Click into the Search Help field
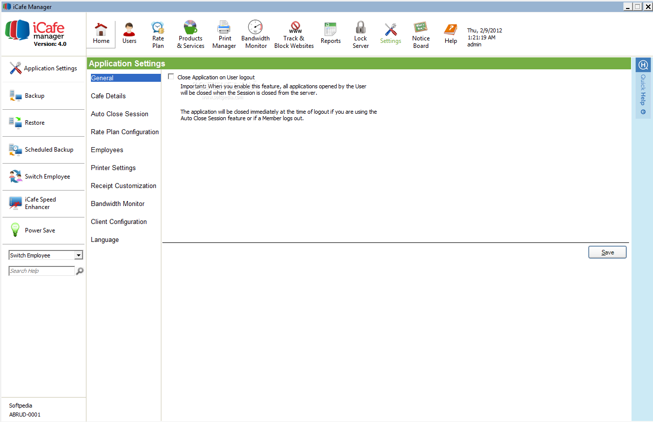Image resolution: width=653 pixels, height=422 pixels. tap(42, 271)
